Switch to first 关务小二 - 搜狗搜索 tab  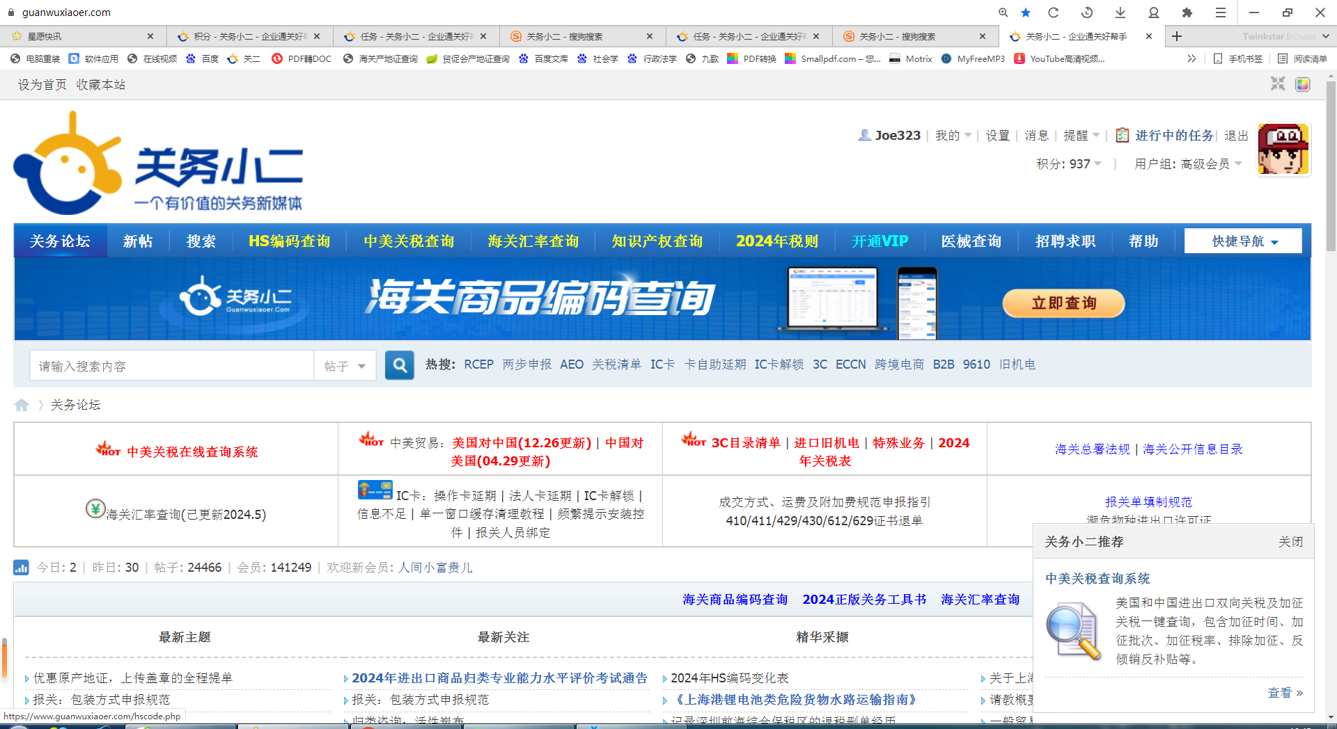582,36
